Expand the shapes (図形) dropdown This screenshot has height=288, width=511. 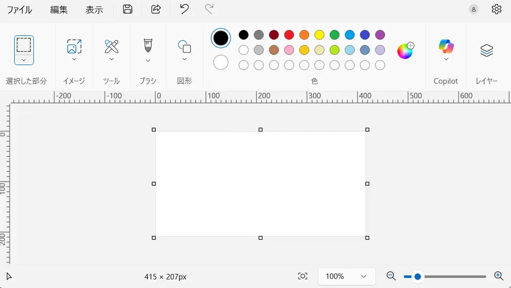[184, 59]
